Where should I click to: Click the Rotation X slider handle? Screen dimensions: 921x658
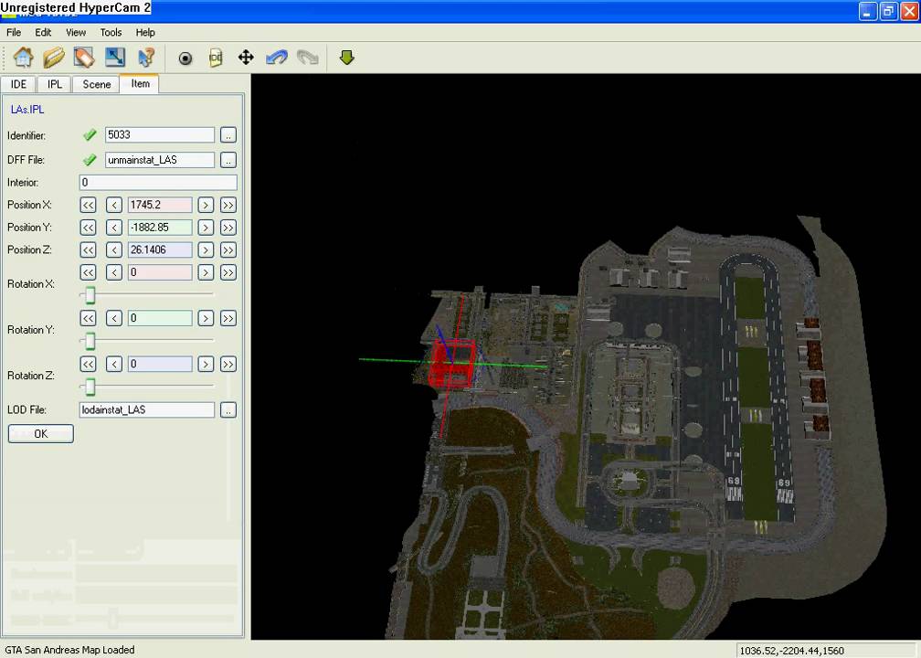pos(90,295)
